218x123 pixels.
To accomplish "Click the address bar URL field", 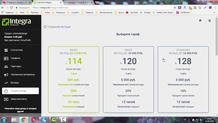I will click(95, 8).
